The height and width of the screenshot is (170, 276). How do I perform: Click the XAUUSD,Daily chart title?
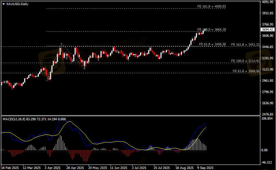17,4
